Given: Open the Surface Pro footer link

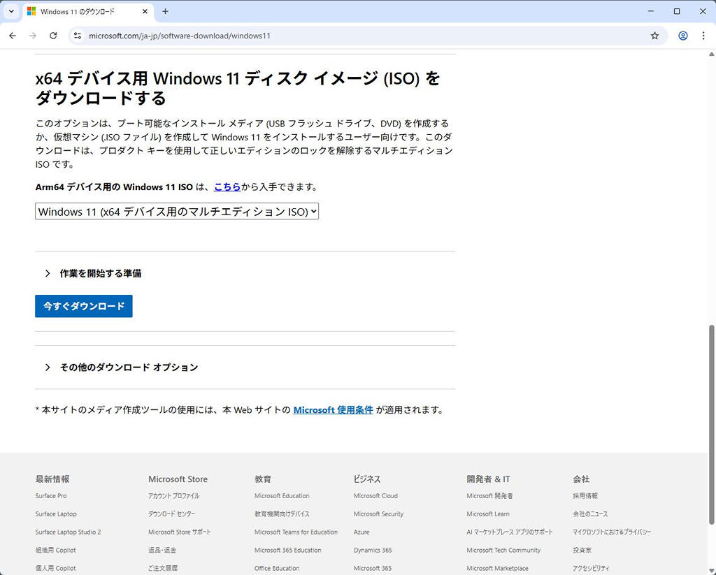Looking at the screenshot, I should [x=51, y=496].
